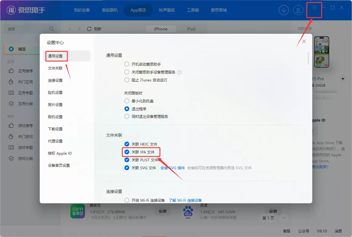Viewport: 352px width, 237px height.
Task: Click the iPhone 15 Pro device image
Action: click(321, 52)
